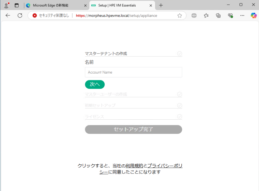Screen dimensions: 259x191
Task: Expand ライセンス section
Action: click(133, 117)
